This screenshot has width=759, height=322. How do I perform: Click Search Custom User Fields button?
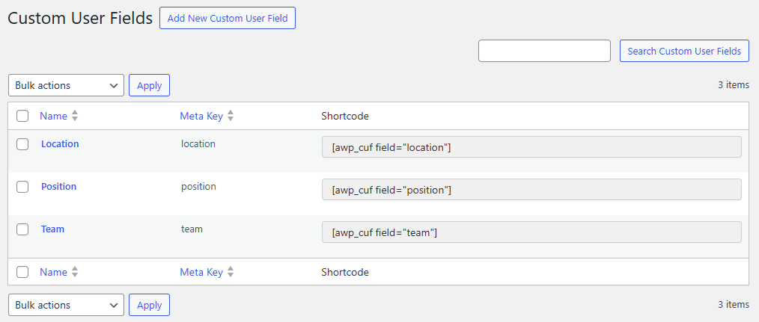tap(684, 51)
